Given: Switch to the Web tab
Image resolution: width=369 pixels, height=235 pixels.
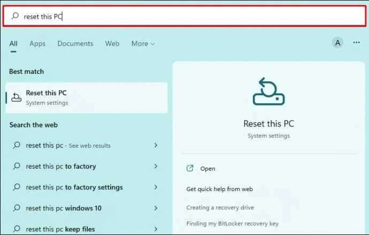Looking at the screenshot, I should tap(112, 43).
